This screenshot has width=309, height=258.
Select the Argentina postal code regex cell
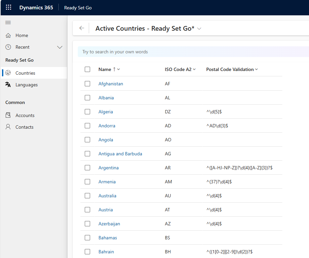point(240,168)
